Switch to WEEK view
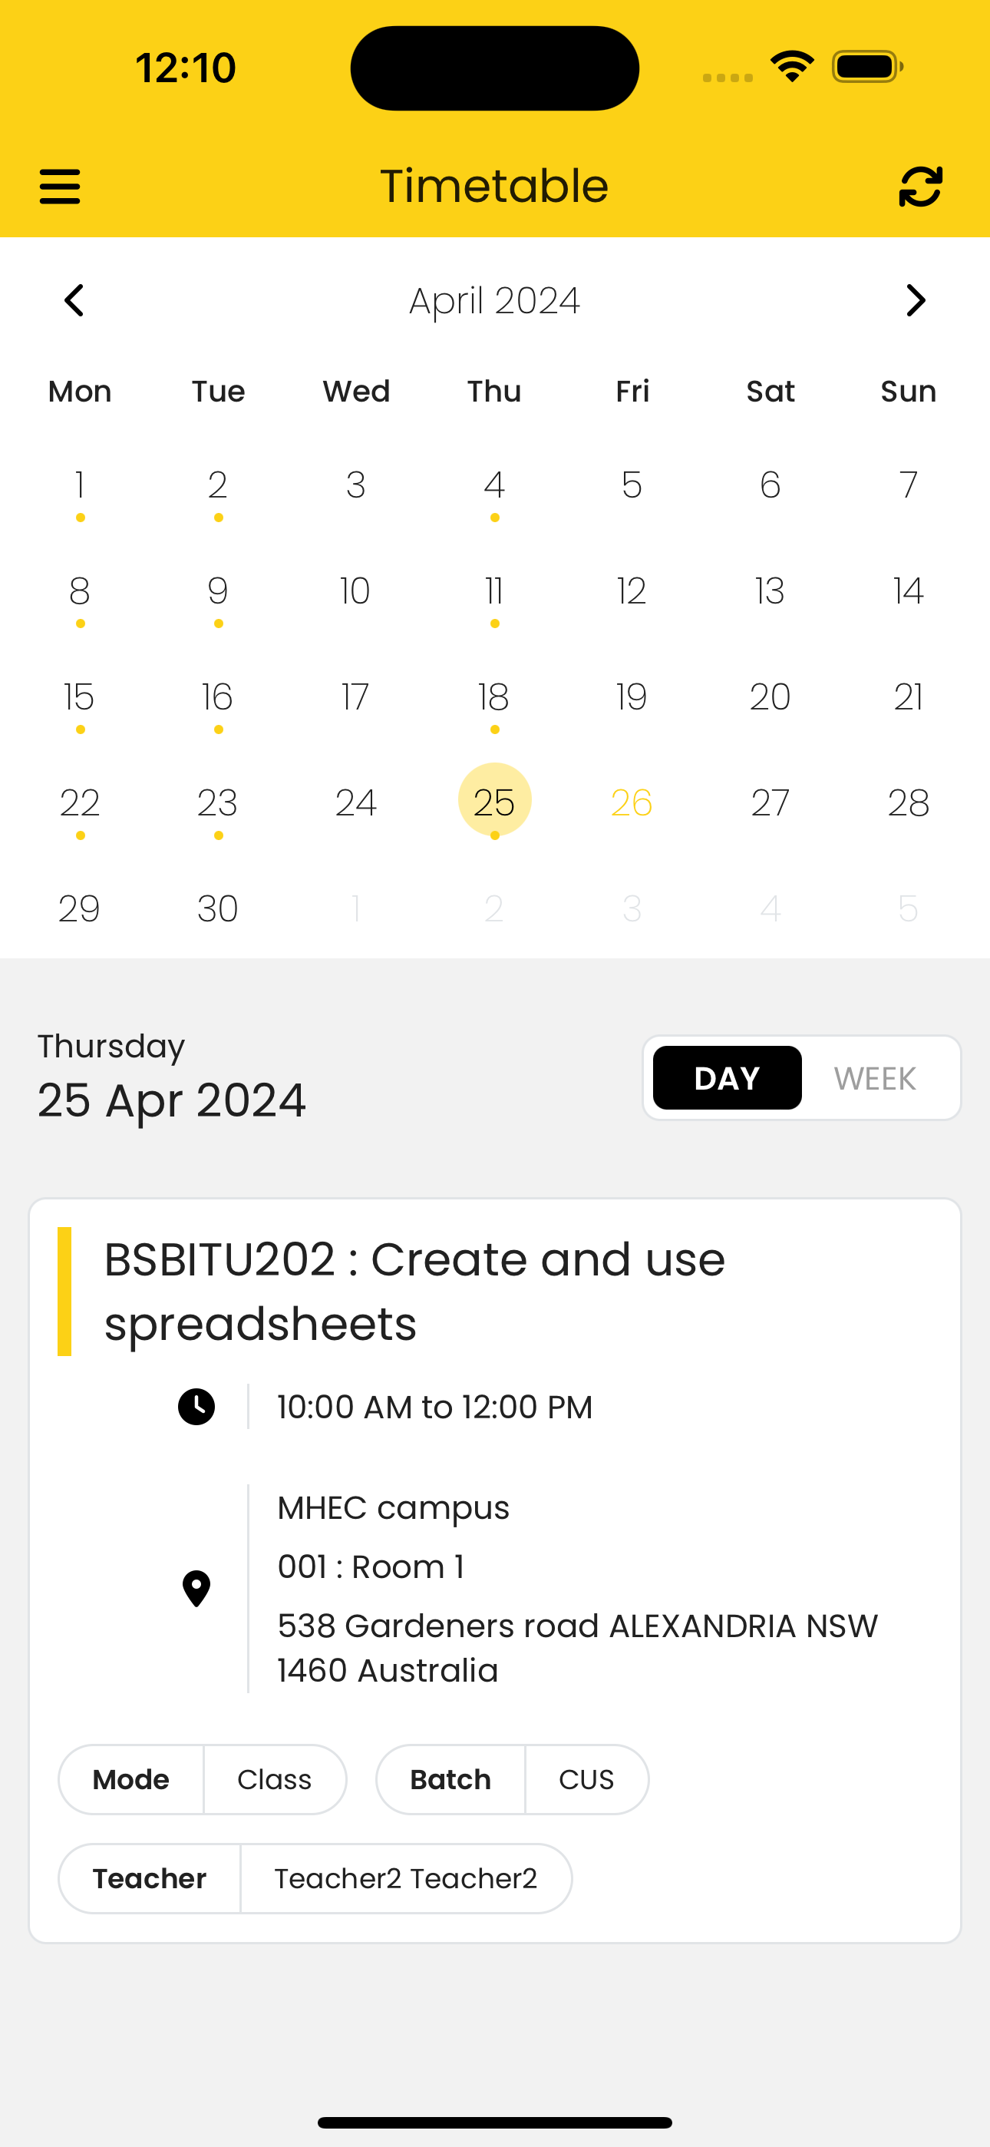The image size is (990, 2147). coord(875,1077)
